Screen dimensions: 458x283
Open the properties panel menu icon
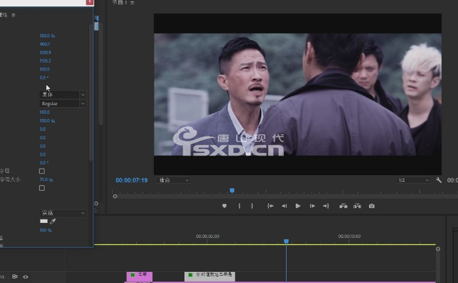14,15
